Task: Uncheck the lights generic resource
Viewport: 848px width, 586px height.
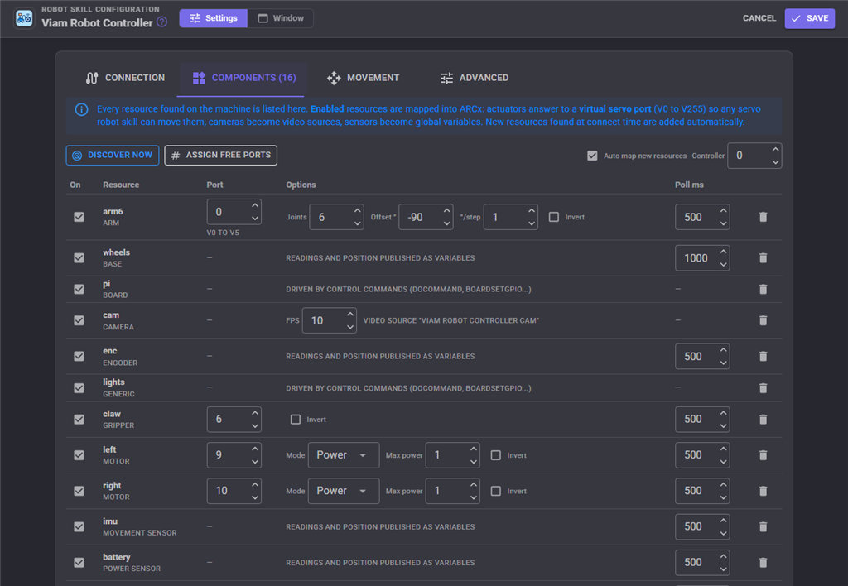Action: (x=79, y=388)
